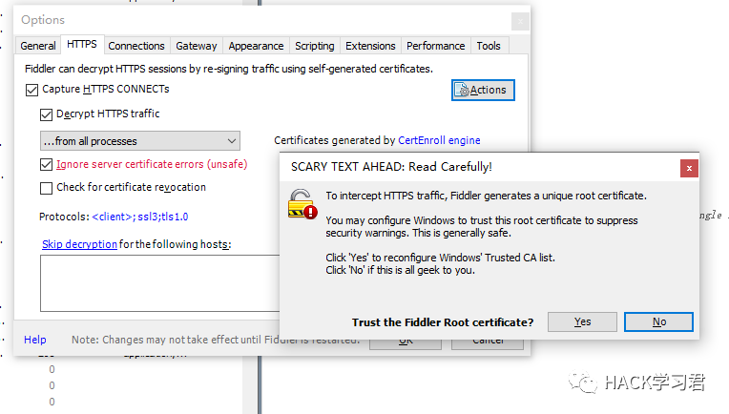Switch to the Tools tab

(489, 46)
